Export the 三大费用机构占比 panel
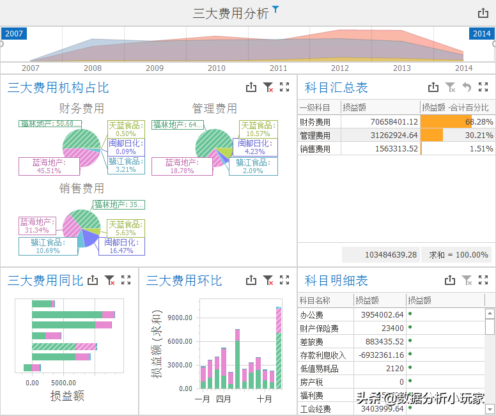The image size is (496, 416). tap(251, 88)
